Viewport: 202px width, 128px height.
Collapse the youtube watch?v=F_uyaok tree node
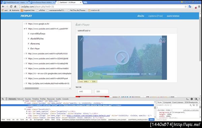tap(24, 29)
